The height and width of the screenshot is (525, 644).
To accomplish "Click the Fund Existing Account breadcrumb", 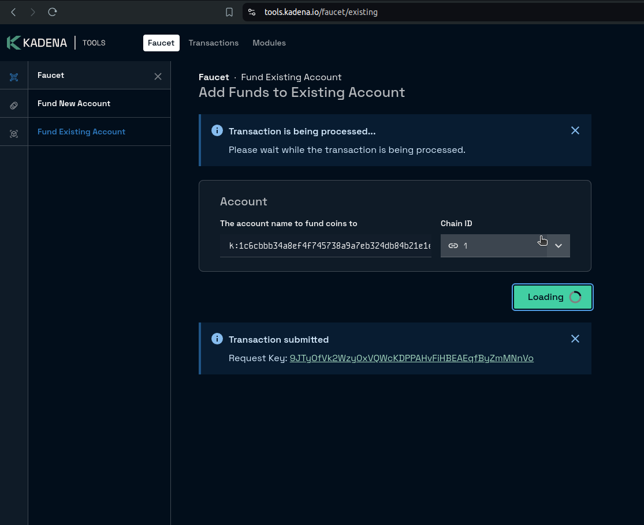I will 291,77.
